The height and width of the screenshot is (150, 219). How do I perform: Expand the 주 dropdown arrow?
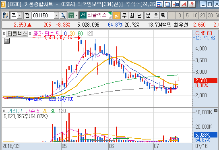pyautogui.click(x=20, y=15)
